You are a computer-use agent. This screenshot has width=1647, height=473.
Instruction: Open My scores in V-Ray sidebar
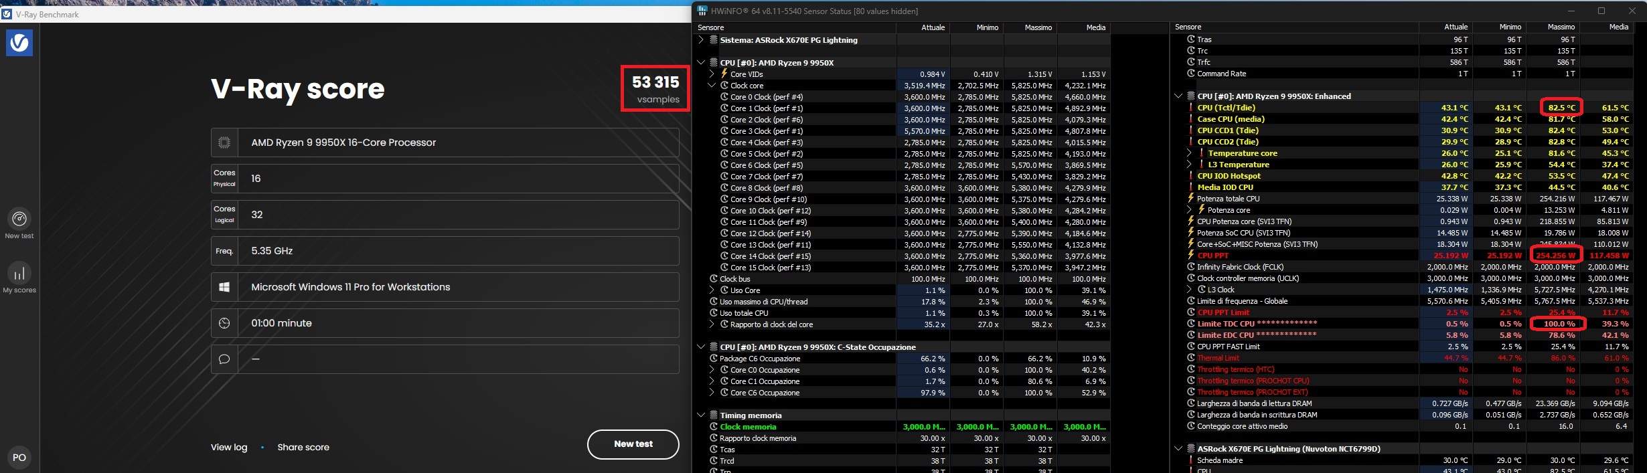[19, 278]
